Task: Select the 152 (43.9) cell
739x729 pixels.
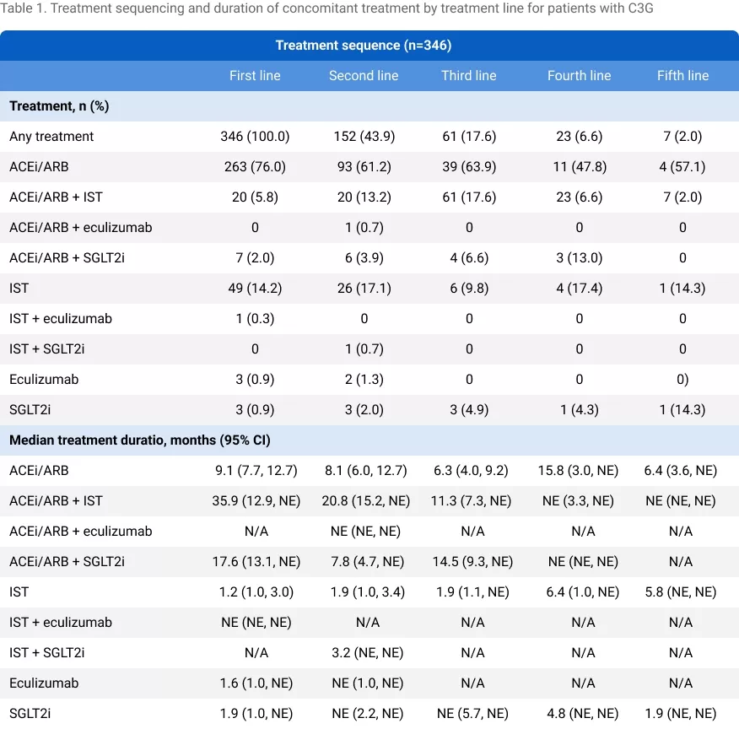Action: (364, 137)
